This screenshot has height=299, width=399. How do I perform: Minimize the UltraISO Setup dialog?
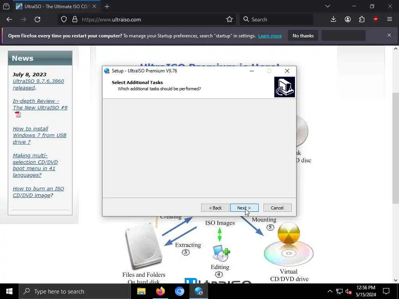pos(252,71)
